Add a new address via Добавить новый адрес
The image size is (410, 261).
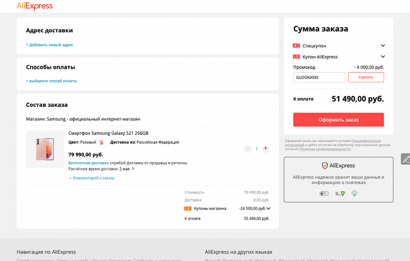[x=49, y=45]
